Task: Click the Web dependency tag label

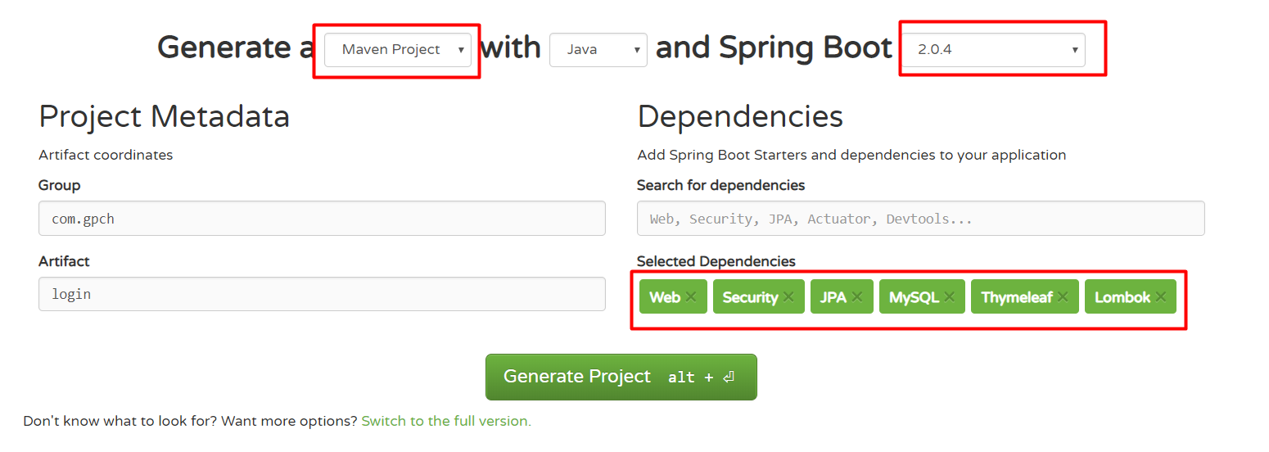Action: 664,297
